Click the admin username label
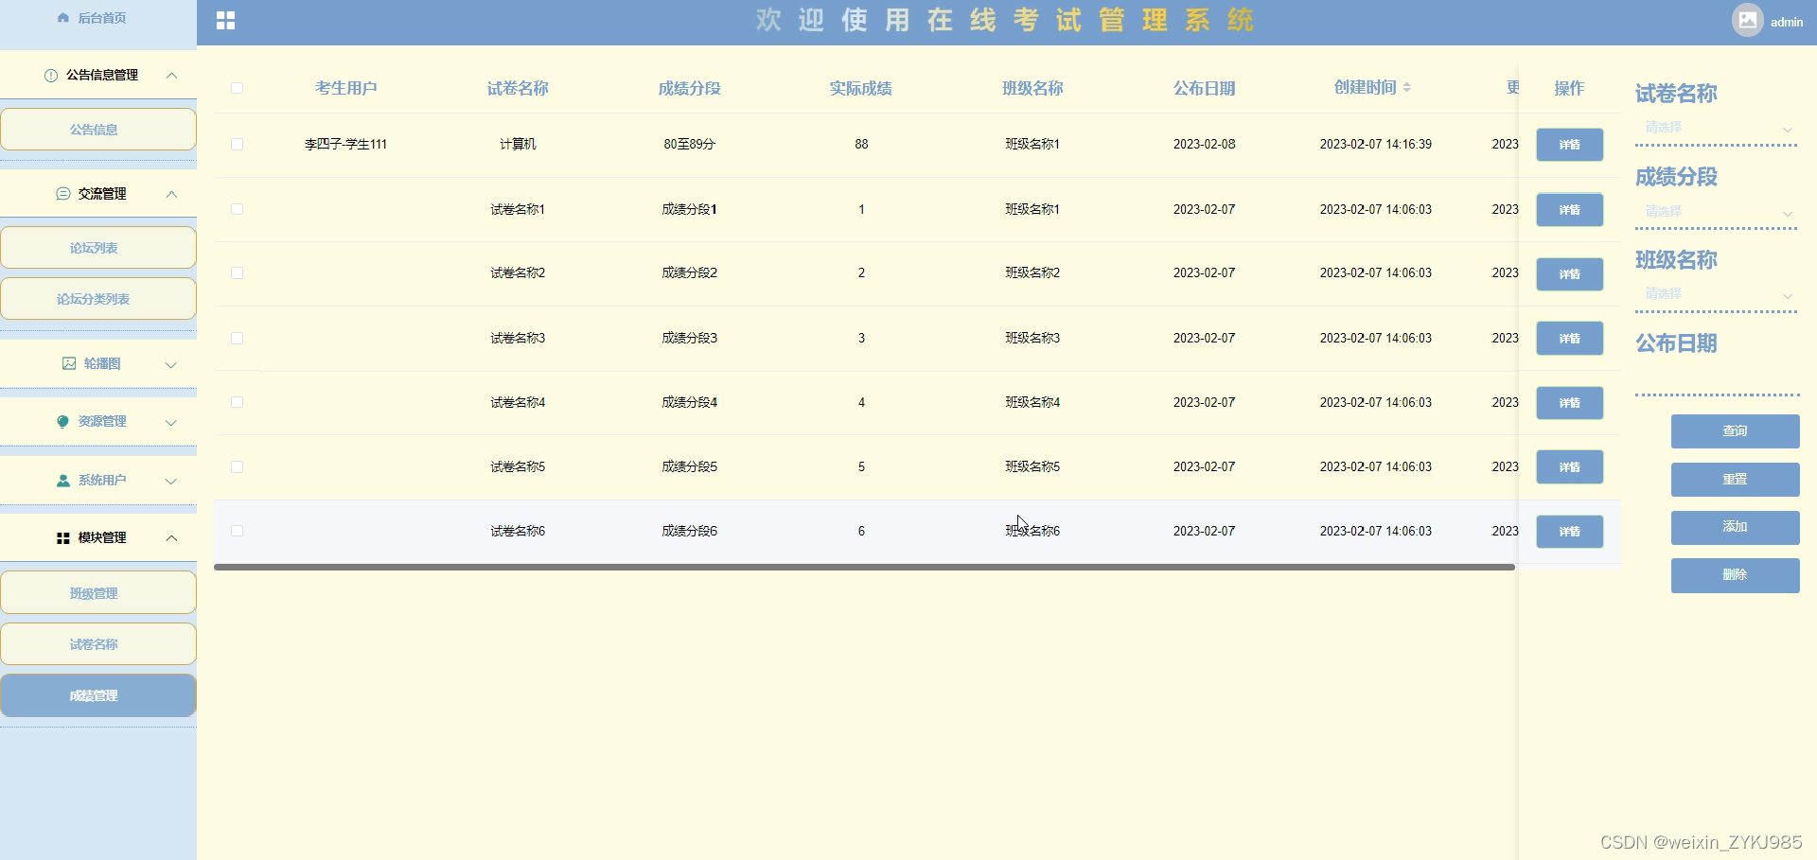 tap(1787, 22)
